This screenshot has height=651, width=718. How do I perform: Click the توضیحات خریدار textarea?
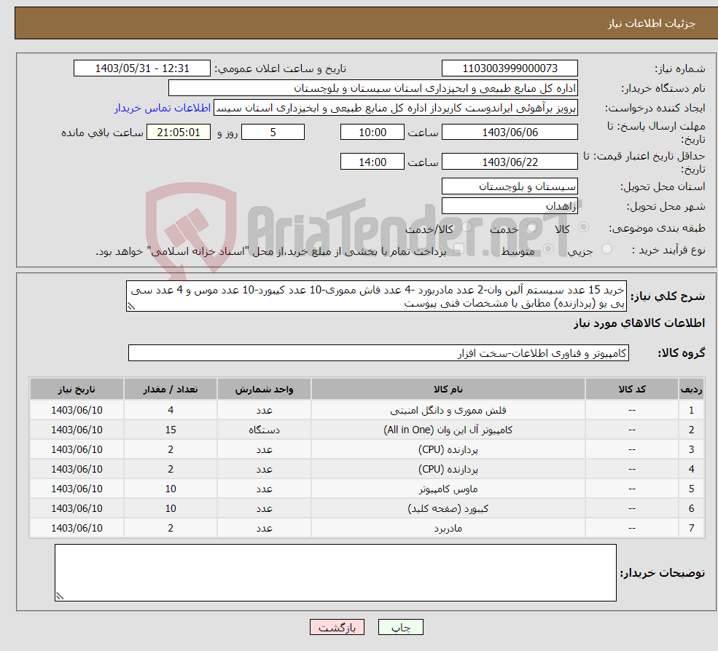[x=335, y=573]
